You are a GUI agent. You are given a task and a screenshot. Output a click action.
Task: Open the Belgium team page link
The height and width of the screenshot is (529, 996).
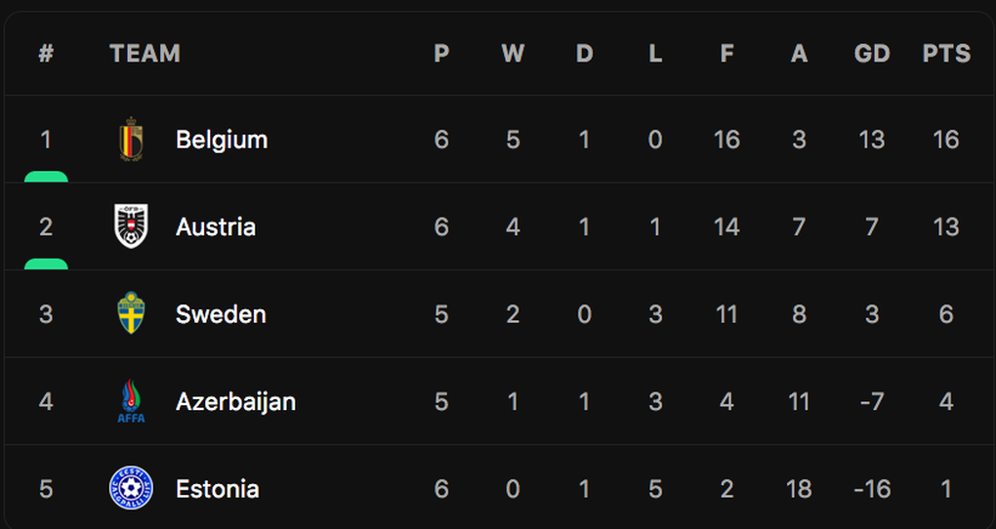coord(222,140)
